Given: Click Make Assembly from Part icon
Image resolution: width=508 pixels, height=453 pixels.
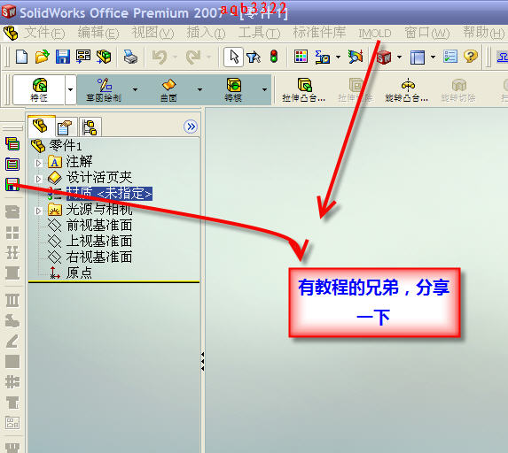Looking at the screenshot, I should pos(104,57).
